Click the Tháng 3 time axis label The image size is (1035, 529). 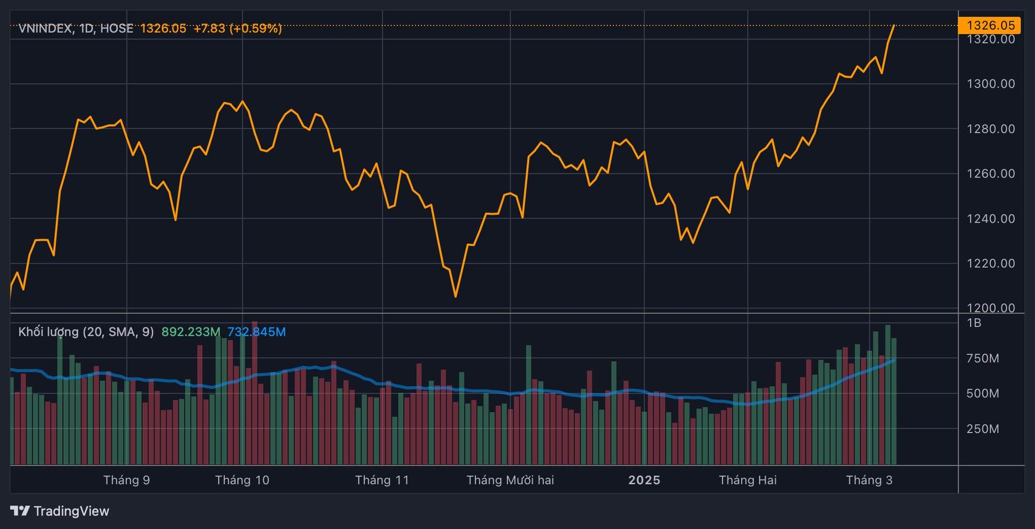tap(869, 480)
